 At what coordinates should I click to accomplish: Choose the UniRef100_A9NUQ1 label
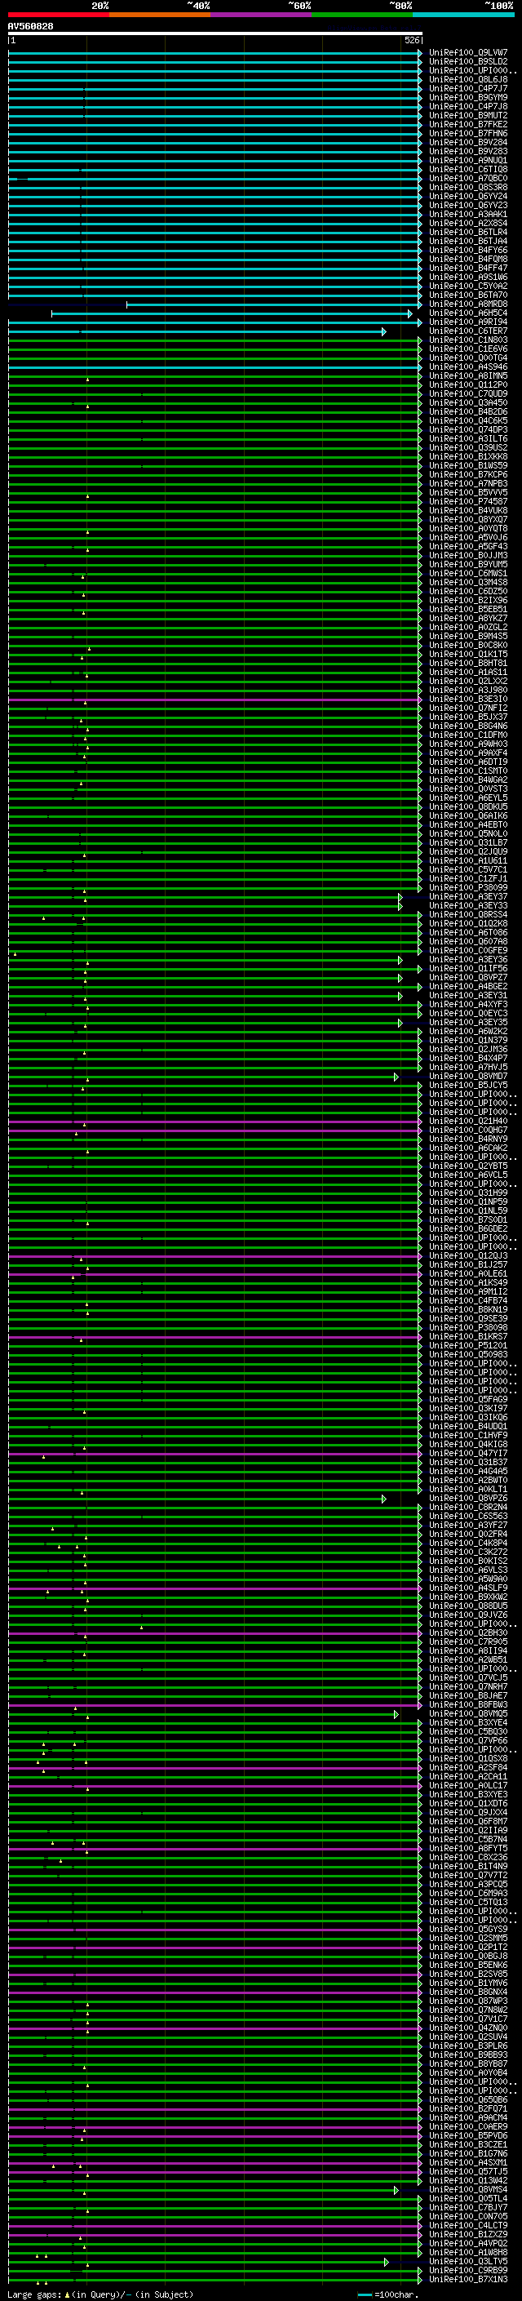[467, 161]
